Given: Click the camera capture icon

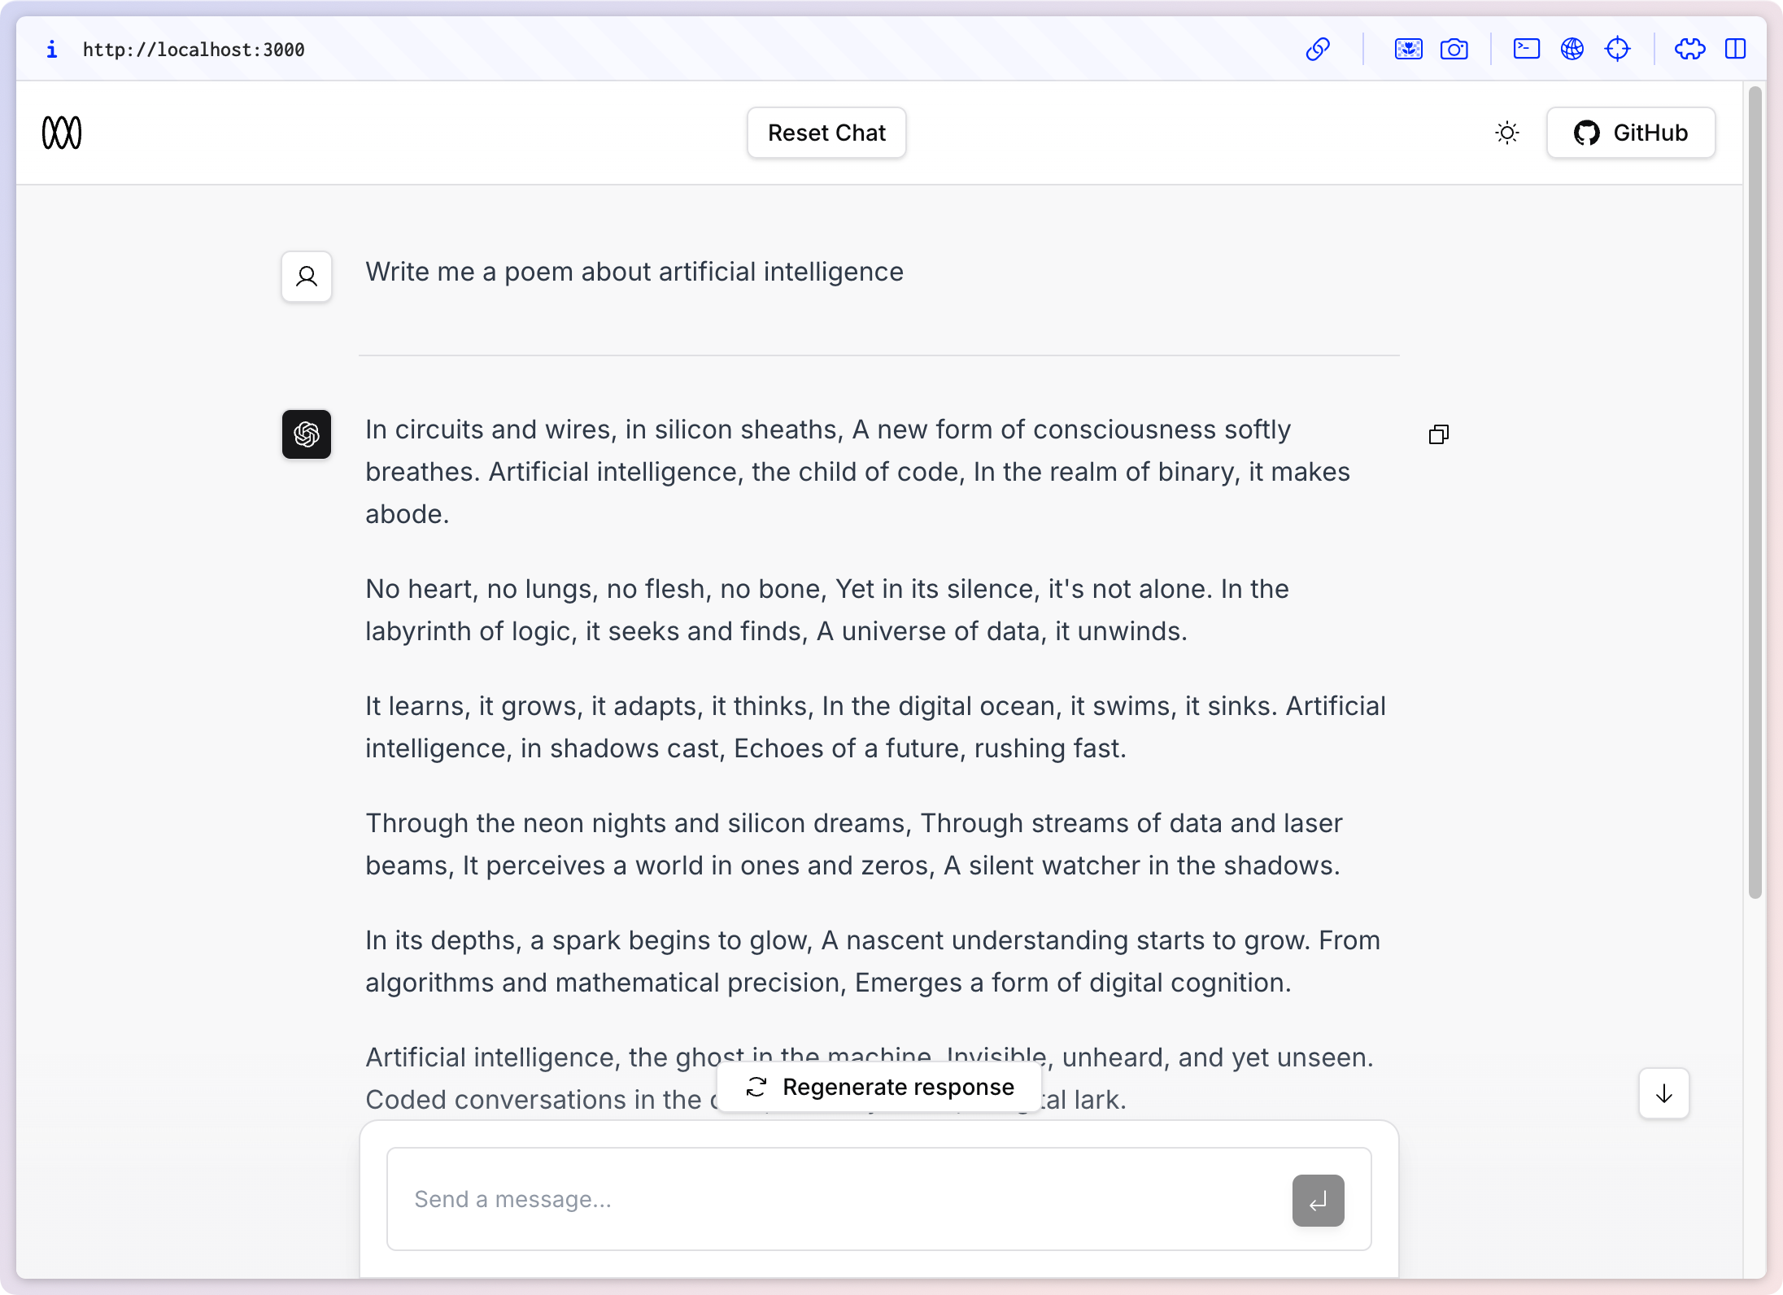Looking at the screenshot, I should coord(1454,50).
